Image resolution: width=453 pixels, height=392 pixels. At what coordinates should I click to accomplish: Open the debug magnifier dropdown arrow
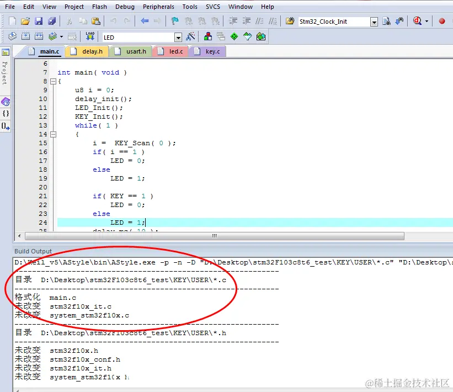427,22
